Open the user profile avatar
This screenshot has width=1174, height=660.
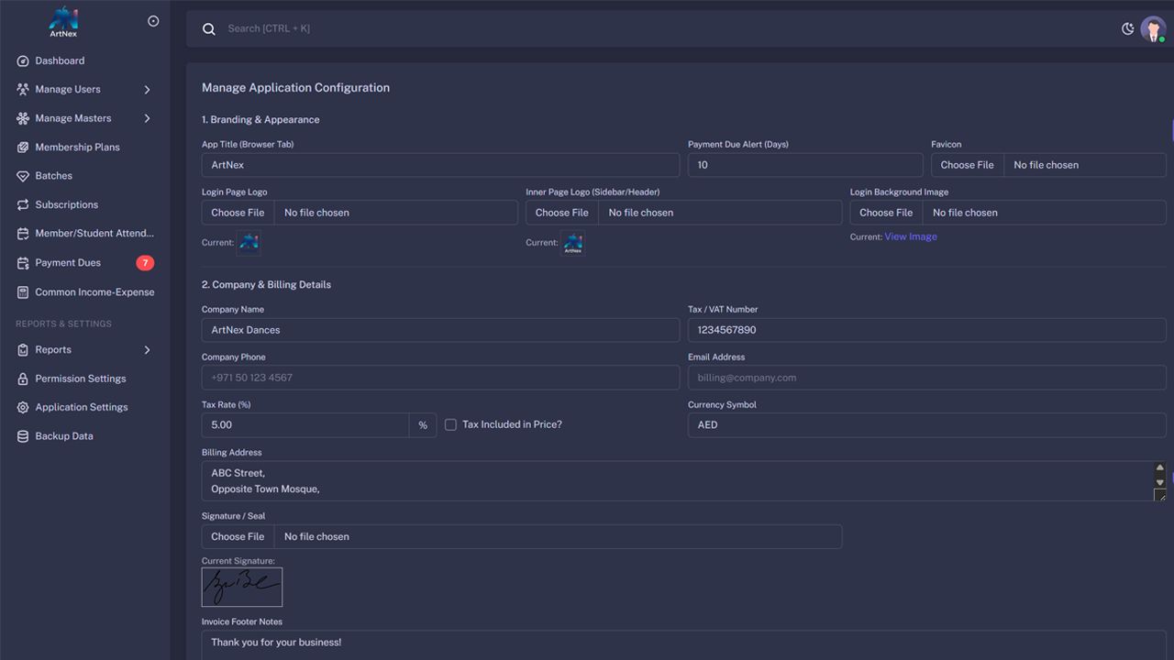pos(1152,29)
